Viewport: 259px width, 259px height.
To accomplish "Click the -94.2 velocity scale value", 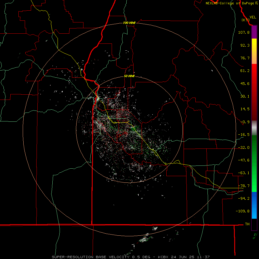I will point(244,199).
